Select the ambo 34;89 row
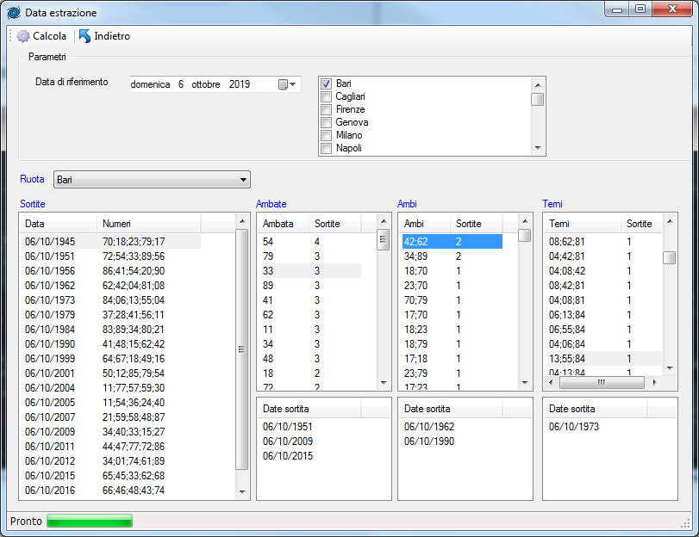This screenshot has height=537, width=699. (x=452, y=256)
